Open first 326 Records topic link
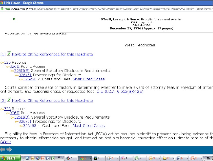Image resolution: width=213 pixels, height=161 pixels. [7, 62]
